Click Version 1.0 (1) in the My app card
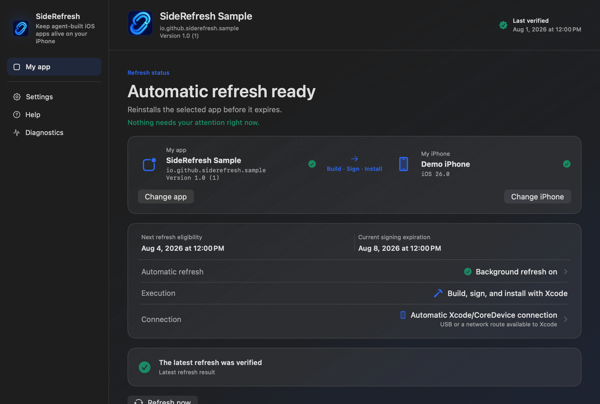Viewport: 600px width, 404px height. point(192,178)
